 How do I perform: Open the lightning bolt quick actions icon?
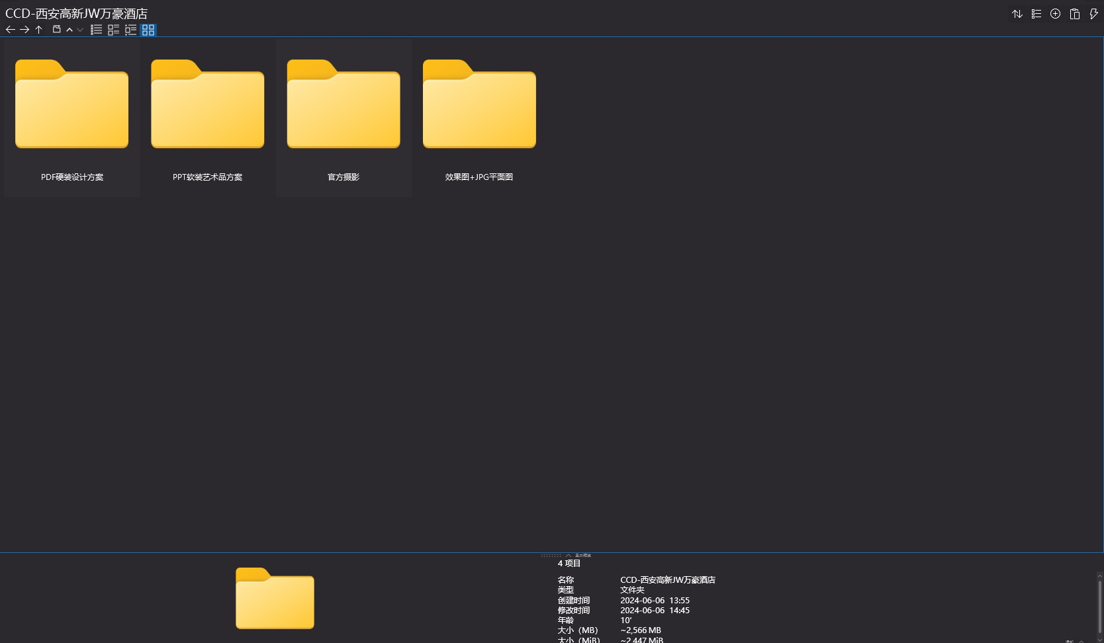[x=1093, y=14]
